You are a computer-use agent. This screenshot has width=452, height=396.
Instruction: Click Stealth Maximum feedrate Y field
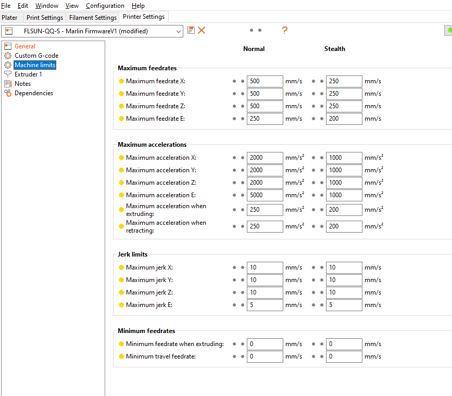[344, 94]
